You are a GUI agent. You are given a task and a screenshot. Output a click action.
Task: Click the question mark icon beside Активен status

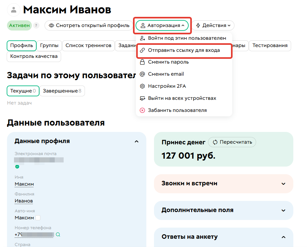pos(36,25)
